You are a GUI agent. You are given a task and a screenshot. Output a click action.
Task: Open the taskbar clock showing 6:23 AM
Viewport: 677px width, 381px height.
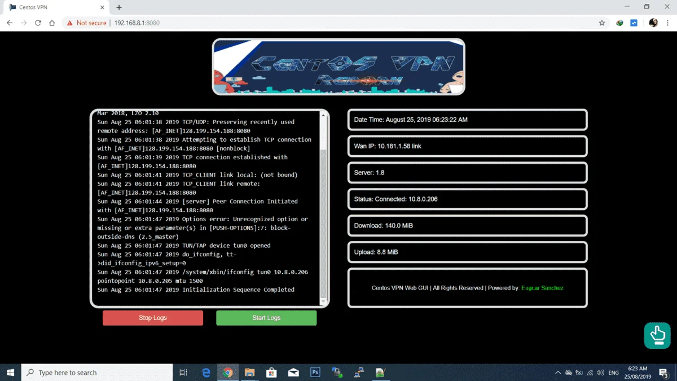tap(637, 373)
